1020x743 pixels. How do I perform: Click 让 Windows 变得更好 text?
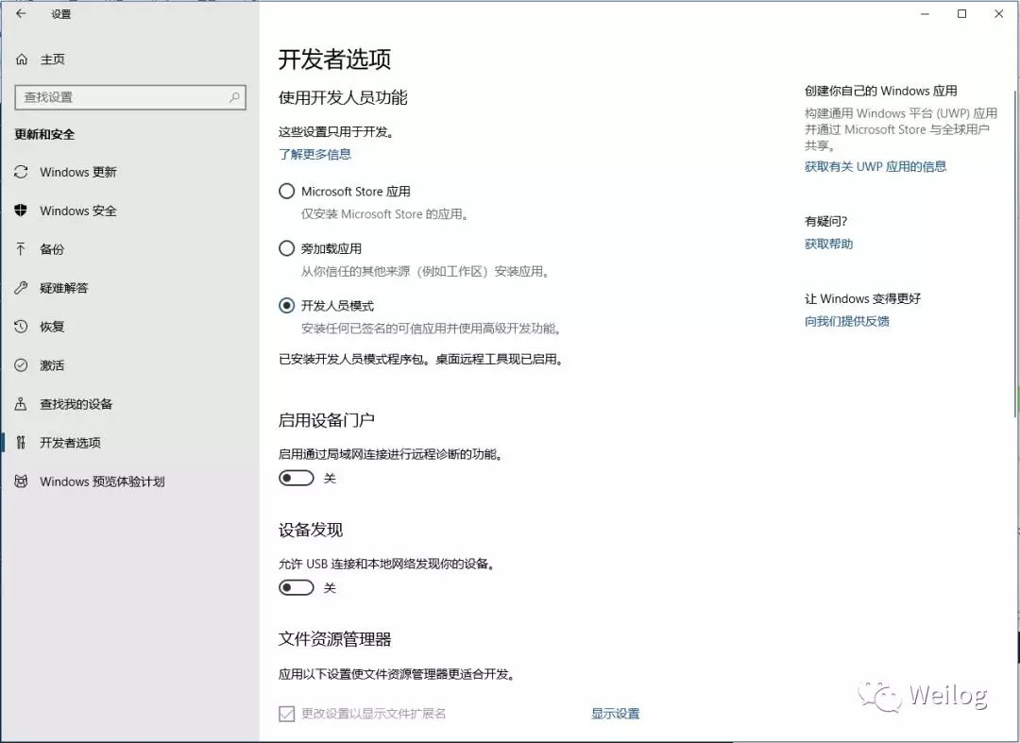(862, 299)
